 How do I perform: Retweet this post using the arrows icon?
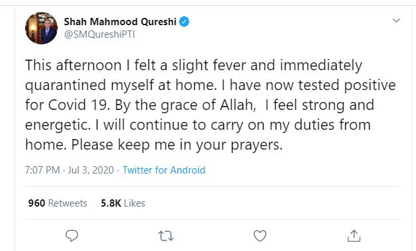tap(166, 236)
